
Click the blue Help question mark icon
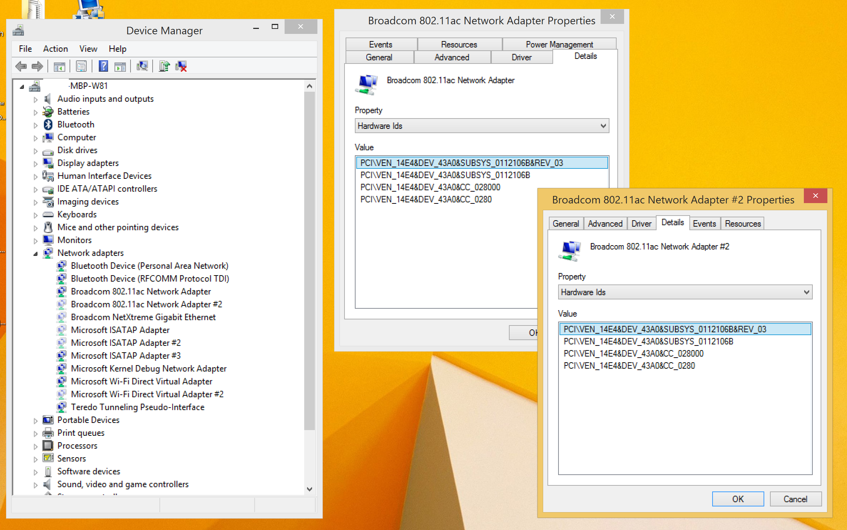tap(103, 66)
